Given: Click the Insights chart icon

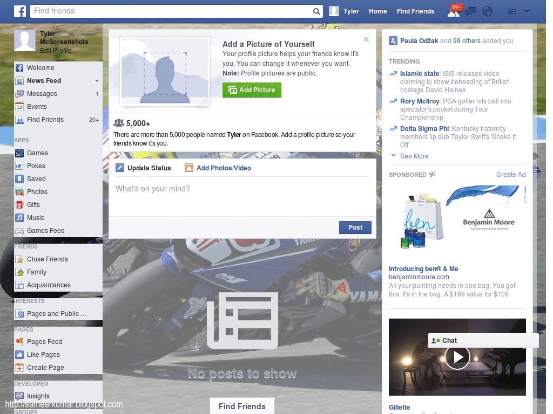Looking at the screenshot, I should (19, 396).
